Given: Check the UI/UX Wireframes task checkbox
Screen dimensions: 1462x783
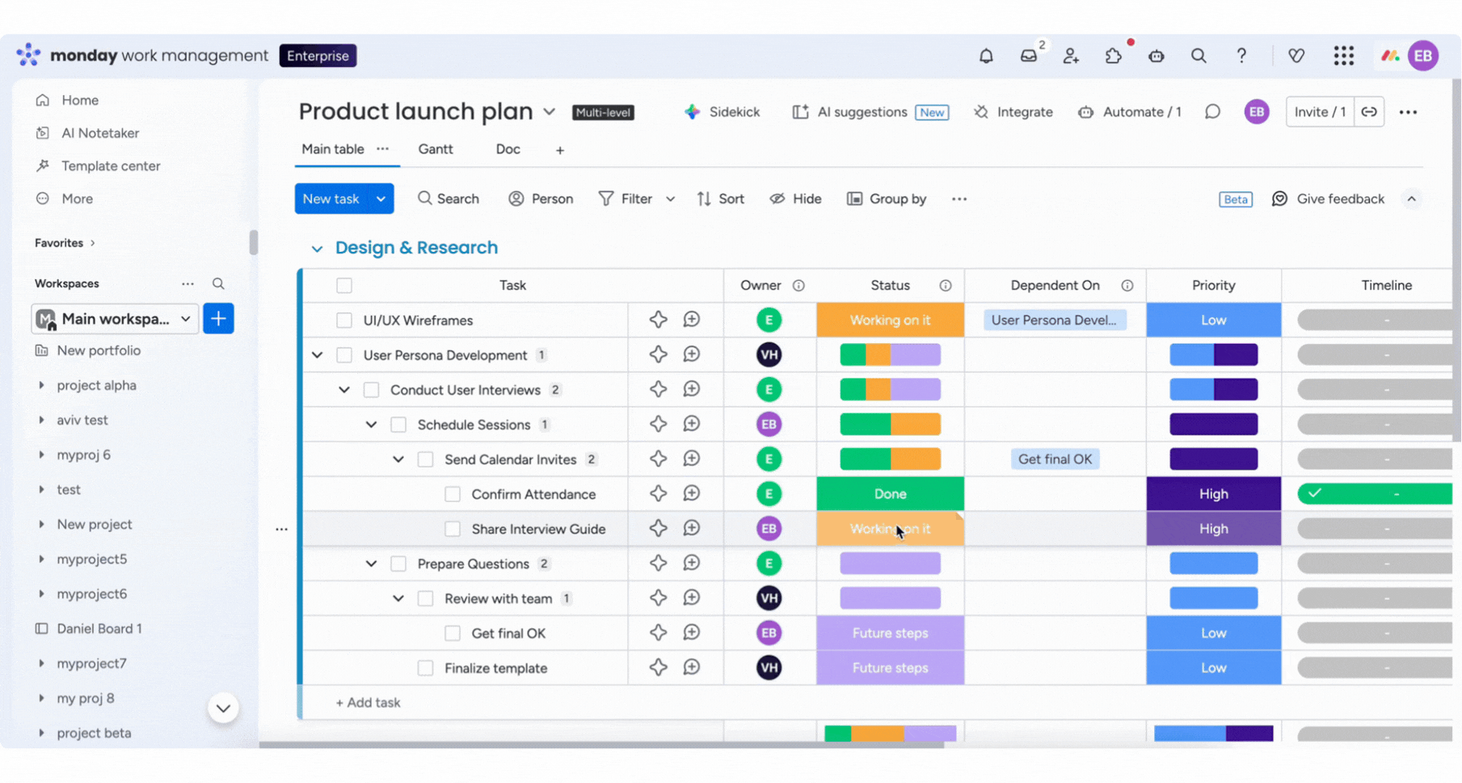Looking at the screenshot, I should 344,320.
